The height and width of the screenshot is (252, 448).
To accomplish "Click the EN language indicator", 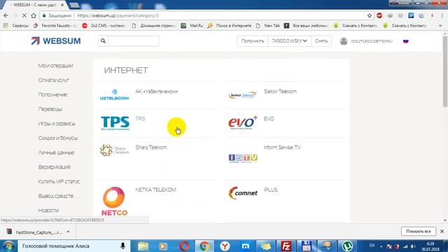I will (x=372, y=246).
